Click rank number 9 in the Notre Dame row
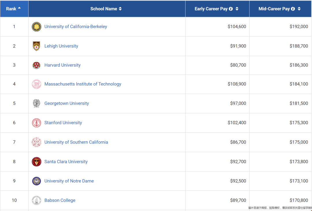Screen dimensions: 312x211 point(14,181)
